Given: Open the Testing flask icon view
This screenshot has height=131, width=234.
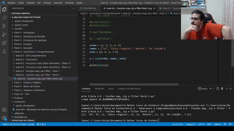Looking at the screenshot, I should coord(4,51).
